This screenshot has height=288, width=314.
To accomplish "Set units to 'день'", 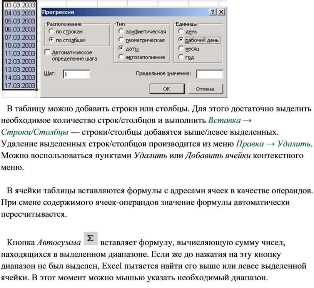I will click(x=180, y=32).
